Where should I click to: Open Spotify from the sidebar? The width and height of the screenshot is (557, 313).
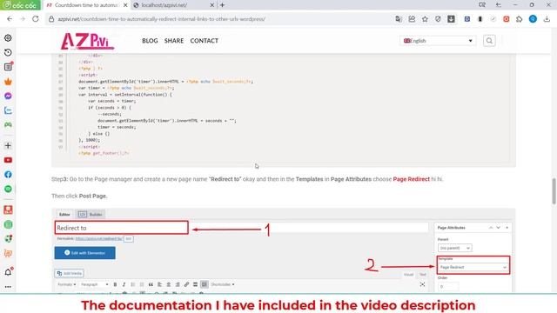[x=8, y=190]
